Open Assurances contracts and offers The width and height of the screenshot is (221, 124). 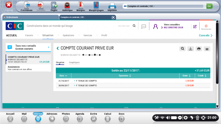[x=28, y=68]
